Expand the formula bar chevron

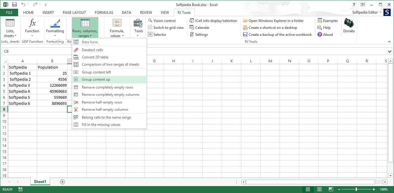coord(389,51)
